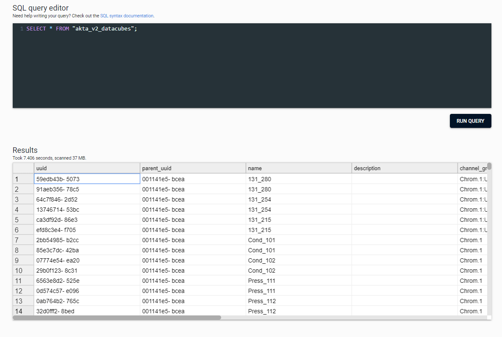Click the RUN QUERY button

click(470, 121)
